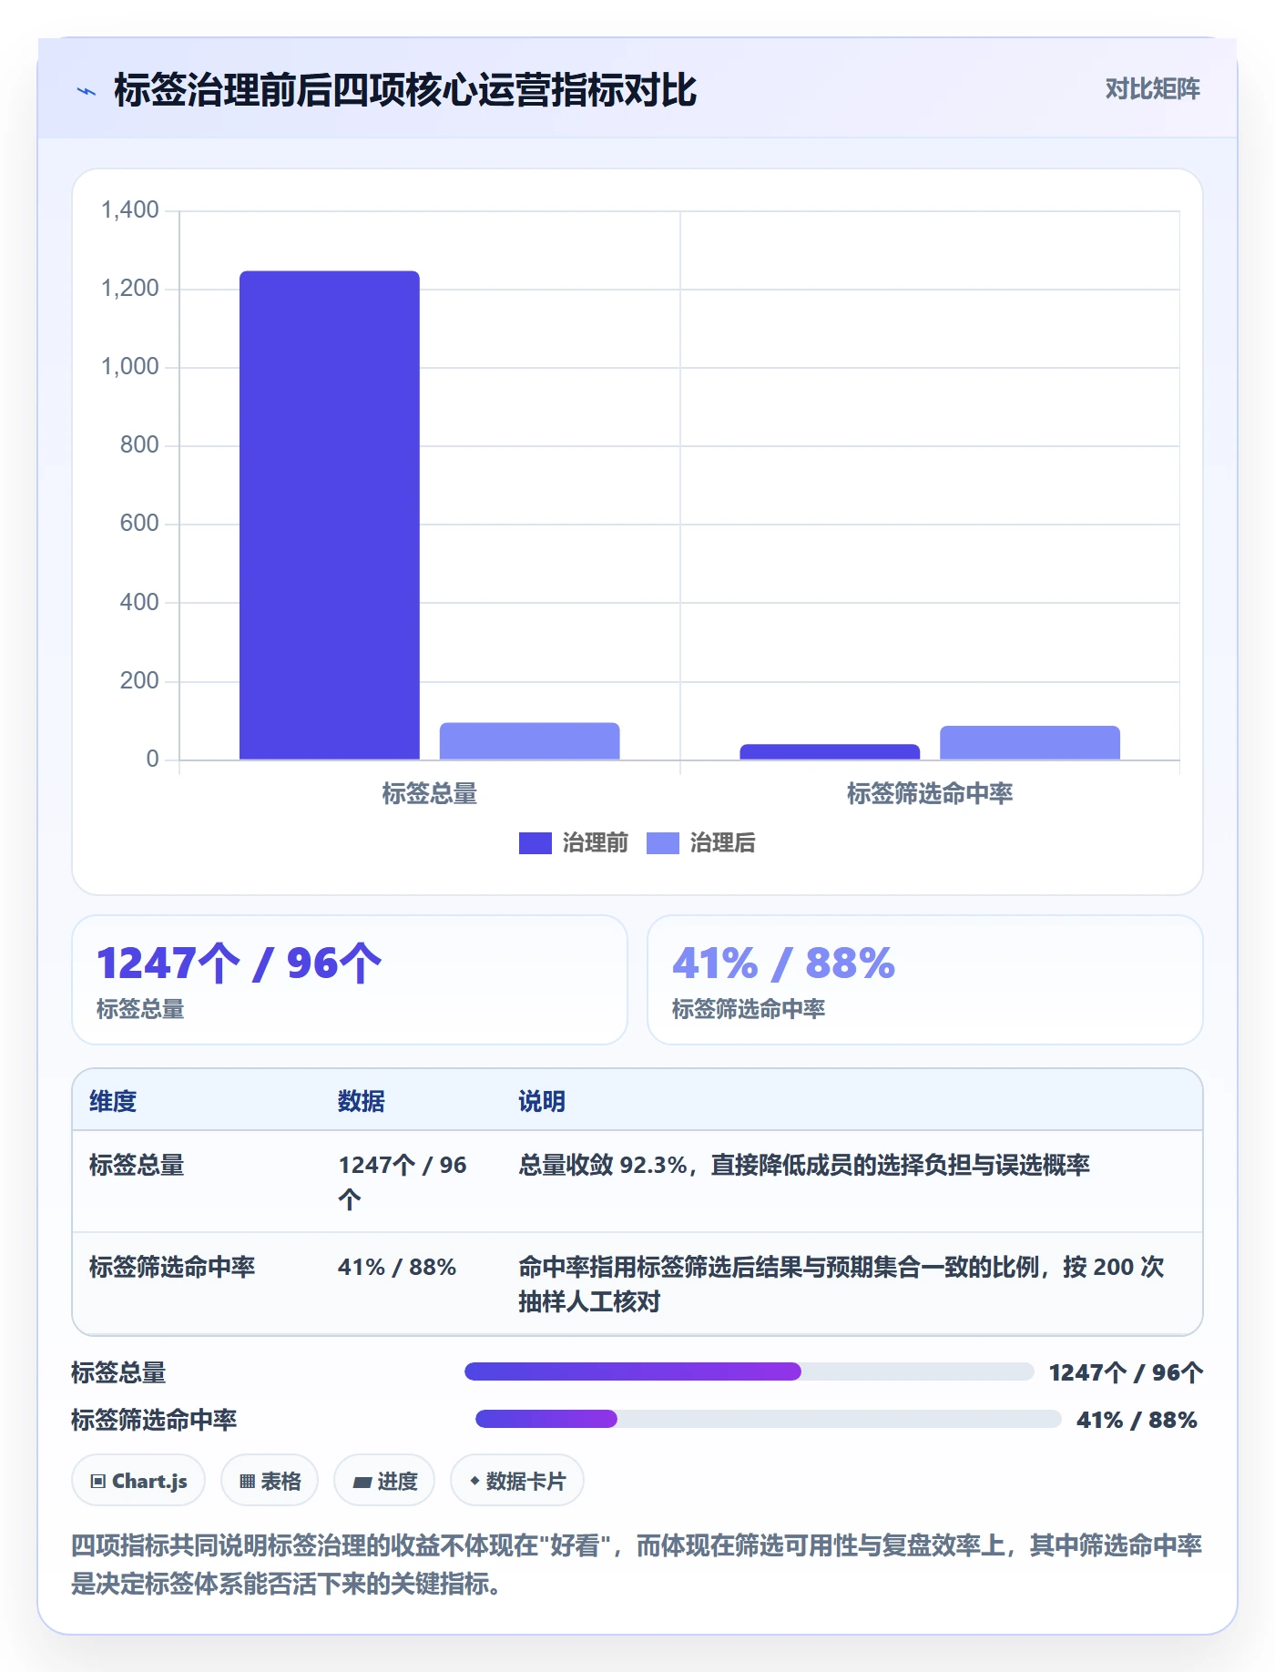Click the Chart.js tag chip
The width and height of the screenshot is (1275, 1672).
(138, 1481)
